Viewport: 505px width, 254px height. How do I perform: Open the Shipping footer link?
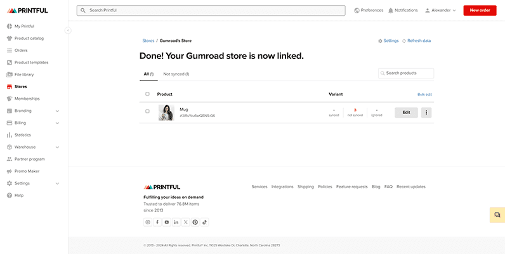click(x=306, y=187)
